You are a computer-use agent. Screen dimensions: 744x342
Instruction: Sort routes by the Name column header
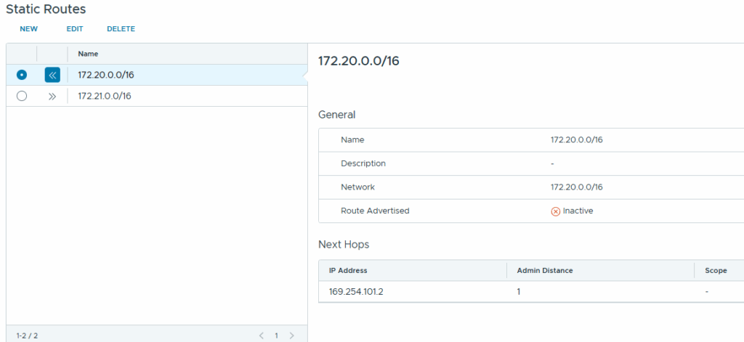(88, 54)
